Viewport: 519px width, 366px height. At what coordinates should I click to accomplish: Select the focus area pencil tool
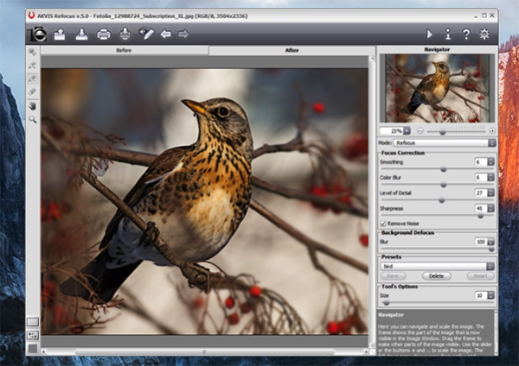tap(33, 66)
